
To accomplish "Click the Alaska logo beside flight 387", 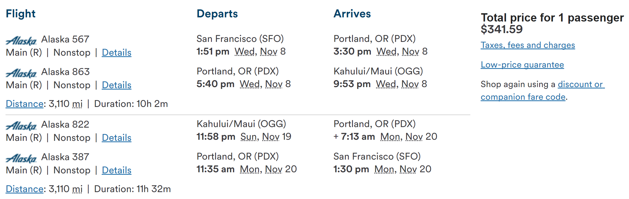I will (x=21, y=158).
